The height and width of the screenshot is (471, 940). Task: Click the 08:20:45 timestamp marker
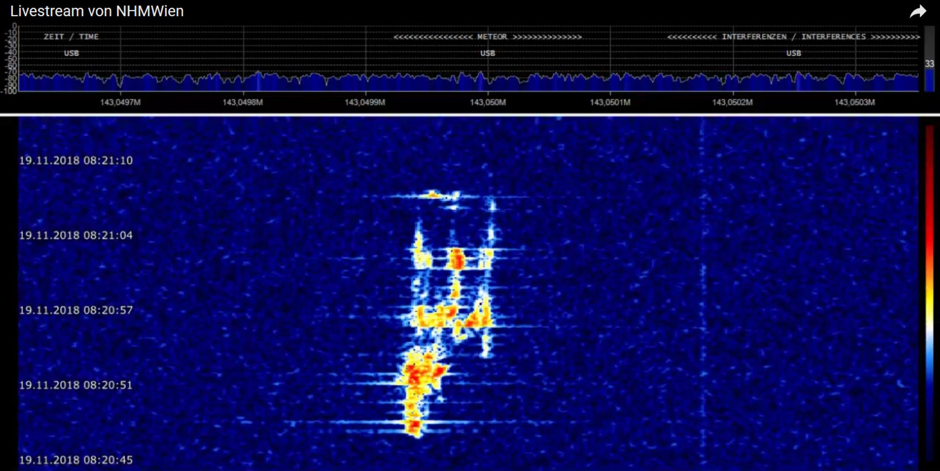coord(76,460)
